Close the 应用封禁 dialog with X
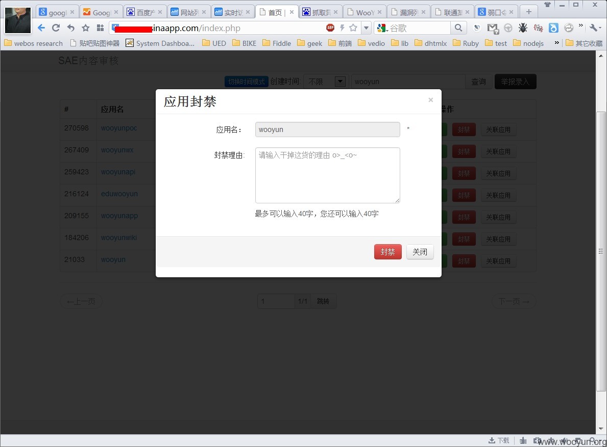The image size is (607, 447). click(430, 100)
